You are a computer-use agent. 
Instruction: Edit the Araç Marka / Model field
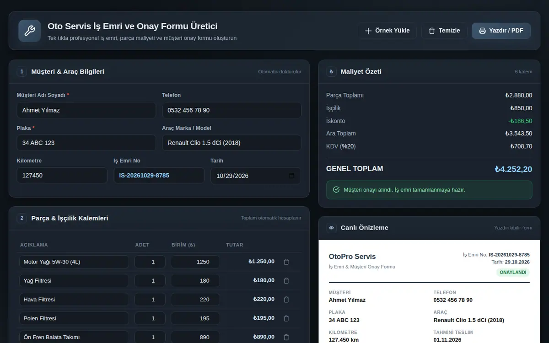click(x=231, y=143)
